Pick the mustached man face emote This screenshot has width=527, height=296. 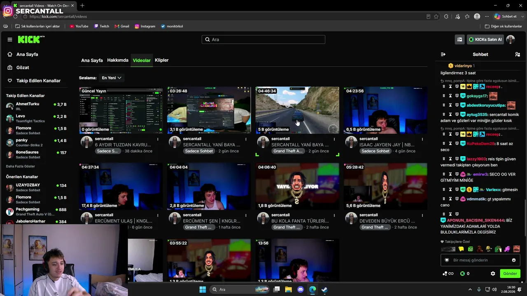(x=516, y=249)
